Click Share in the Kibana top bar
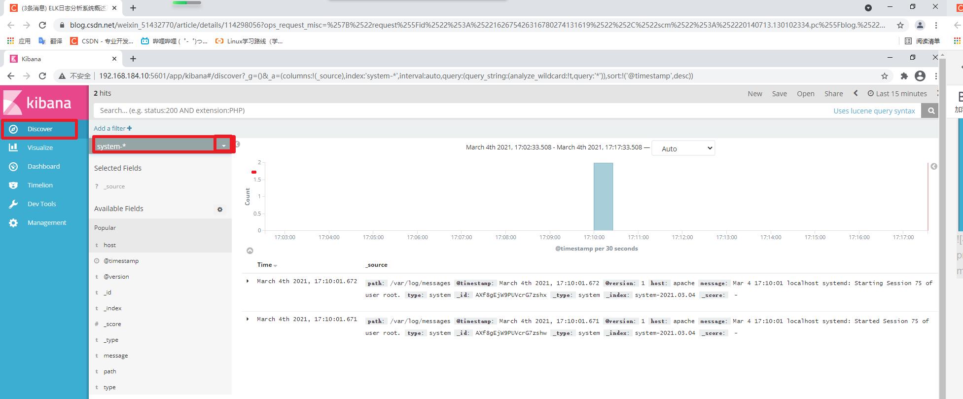 [833, 94]
